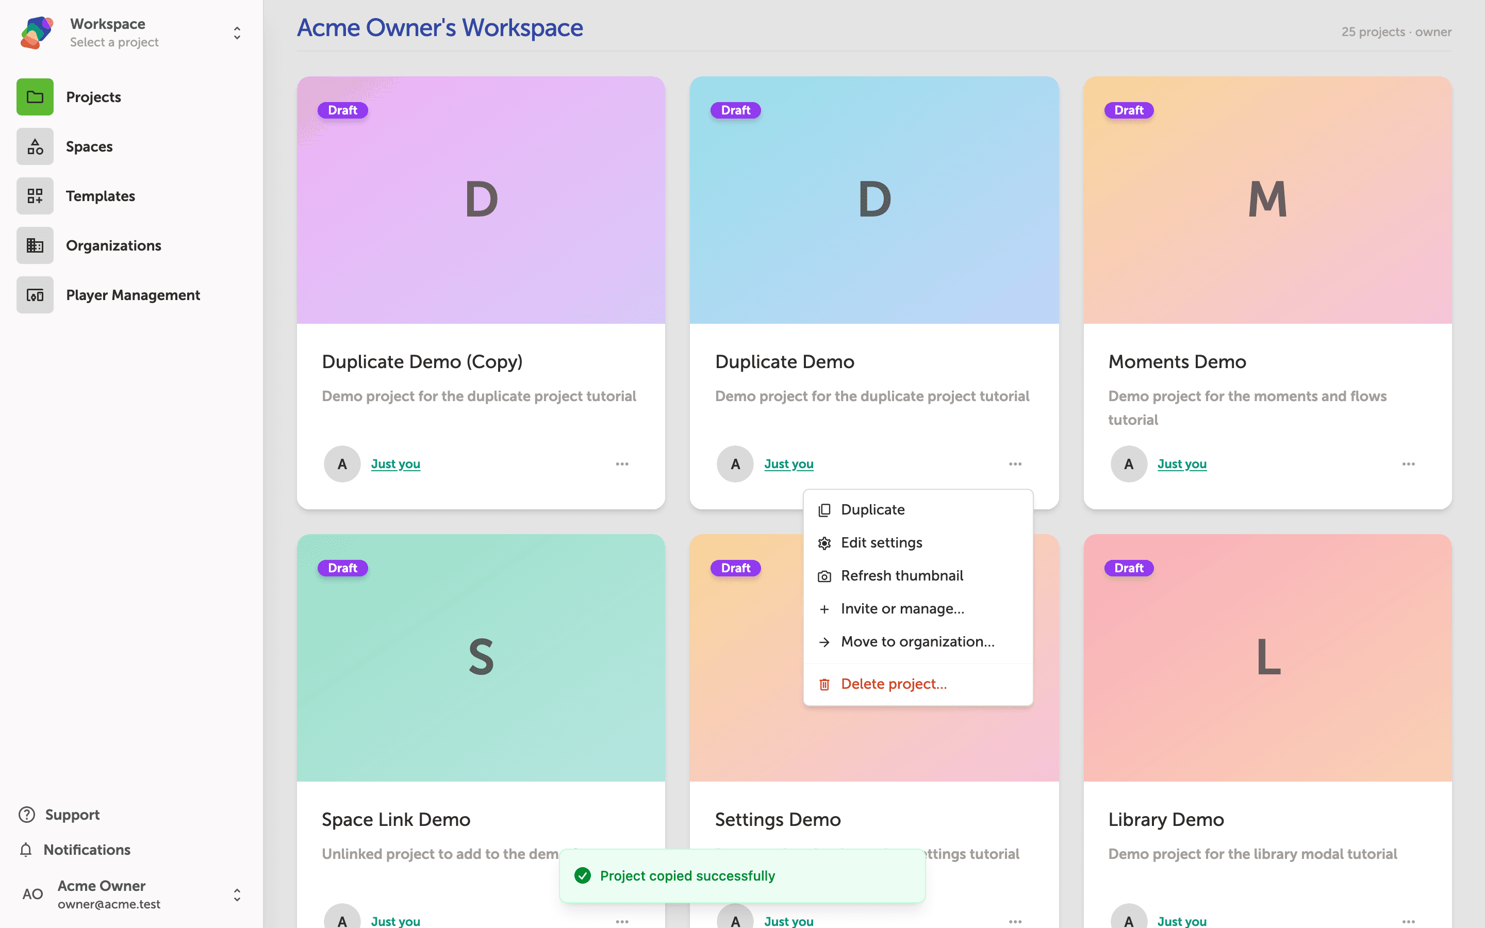This screenshot has width=1485, height=928.
Task: Choose Edit settings from the menu
Action: pyautogui.click(x=918, y=543)
